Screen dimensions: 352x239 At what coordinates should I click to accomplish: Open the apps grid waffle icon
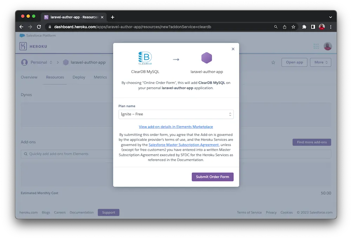click(316, 46)
